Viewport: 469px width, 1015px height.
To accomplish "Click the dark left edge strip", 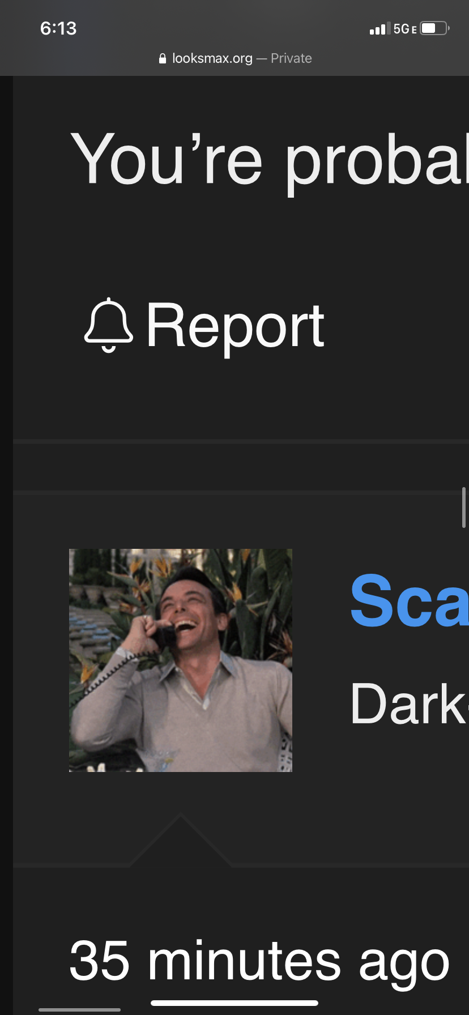I will pos(6,544).
